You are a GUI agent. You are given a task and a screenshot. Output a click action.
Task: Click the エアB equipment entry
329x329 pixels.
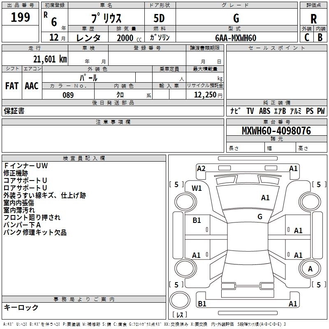tap(280, 111)
